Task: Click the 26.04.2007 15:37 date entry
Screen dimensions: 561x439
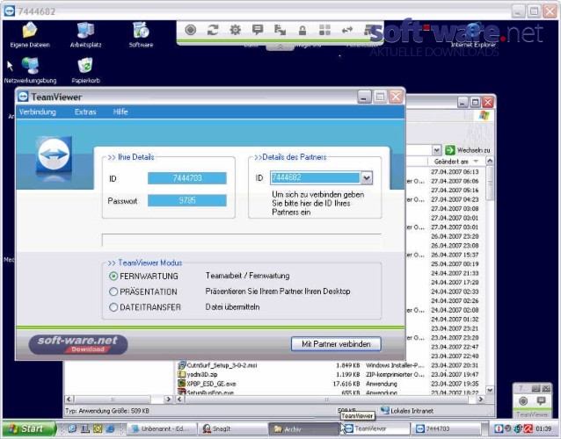Action: pyautogui.click(x=455, y=255)
